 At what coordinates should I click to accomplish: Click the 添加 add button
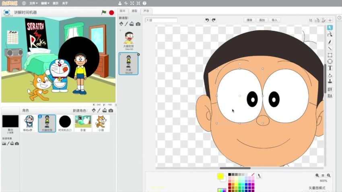pos(262,20)
